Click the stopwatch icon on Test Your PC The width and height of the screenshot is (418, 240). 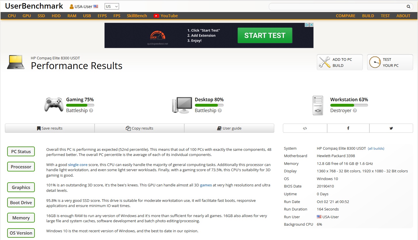pyautogui.click(x=375, y=62)
